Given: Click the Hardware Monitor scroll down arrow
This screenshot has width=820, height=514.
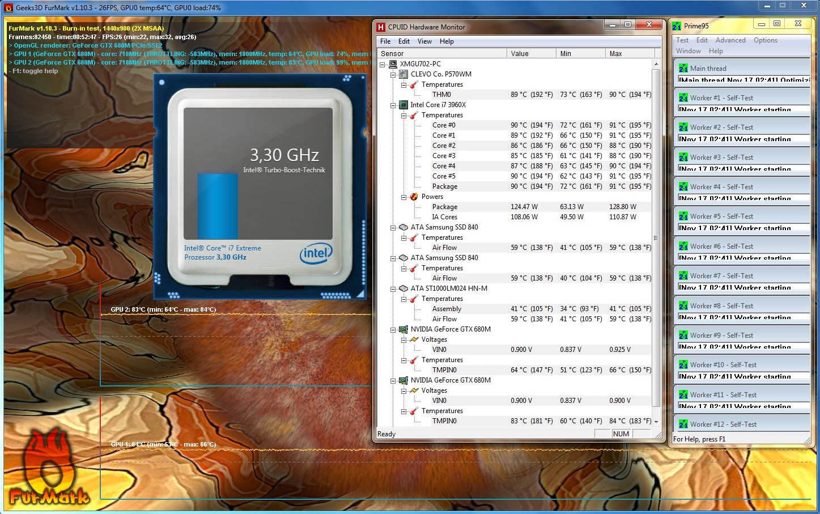Looking at the screenshot, I should pyautogui.click(x=656, y=422).
